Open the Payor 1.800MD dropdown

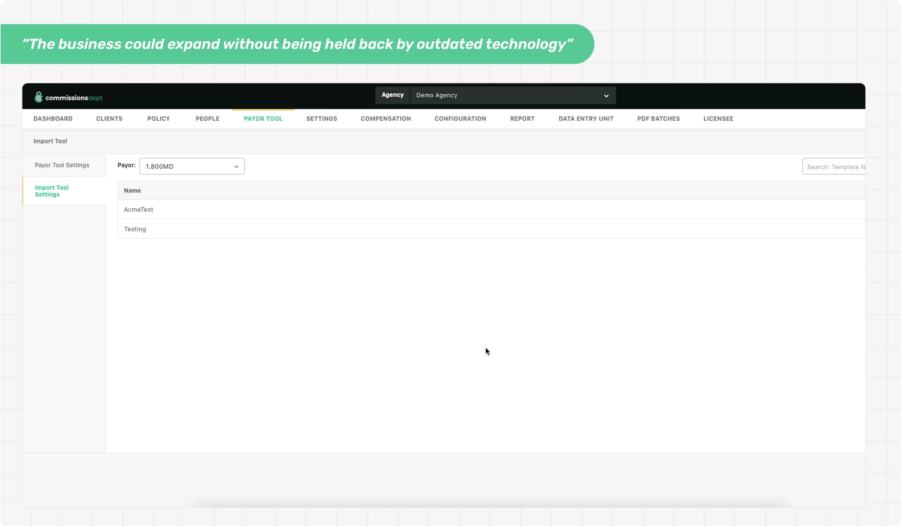192,166
